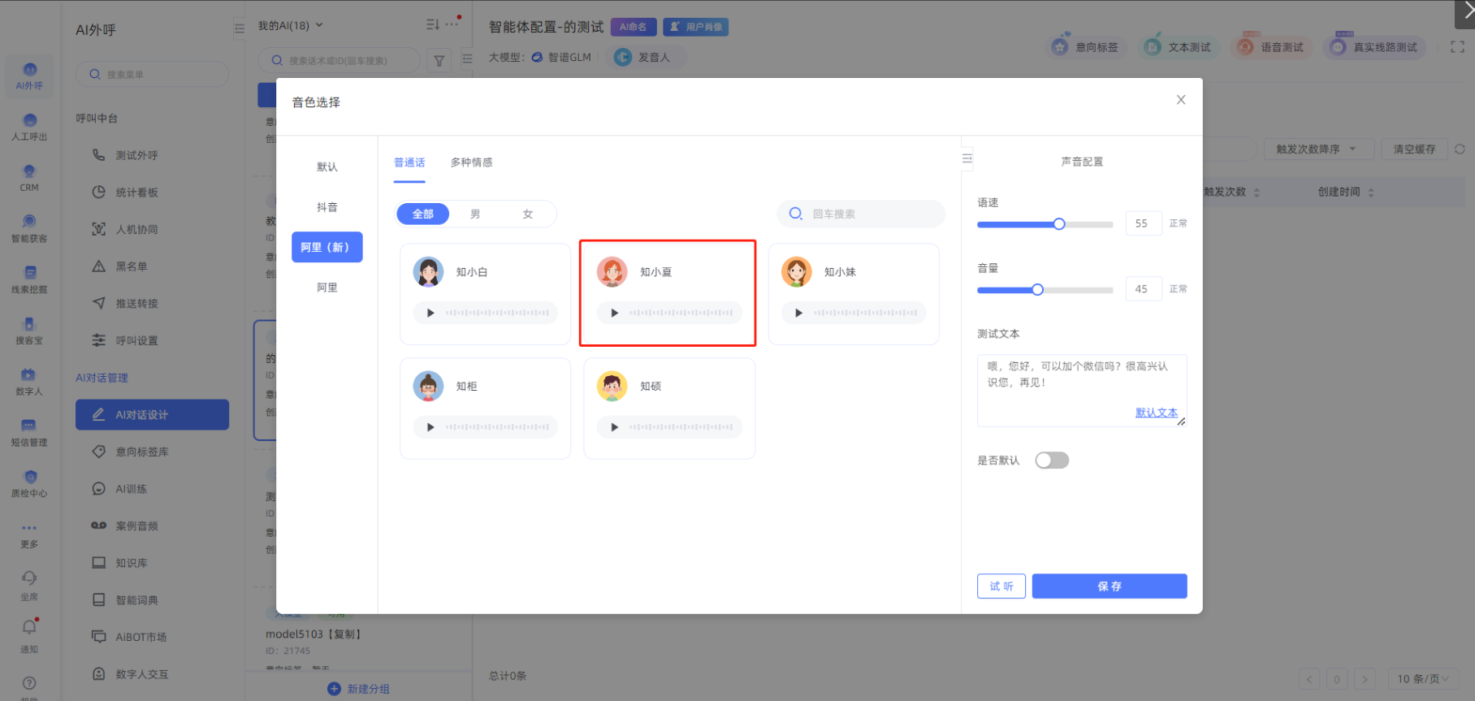This screenshot has height=701, width=1475.
Task: Filter voices by 男
Action: tap(475, 214)
